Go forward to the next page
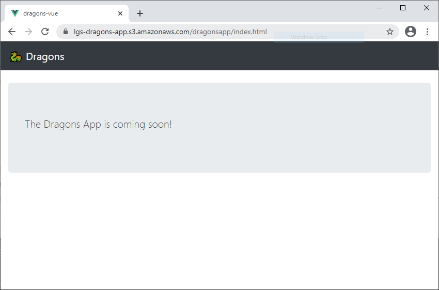The height and width of the screenshot is (290, 439). click(28, 32)
